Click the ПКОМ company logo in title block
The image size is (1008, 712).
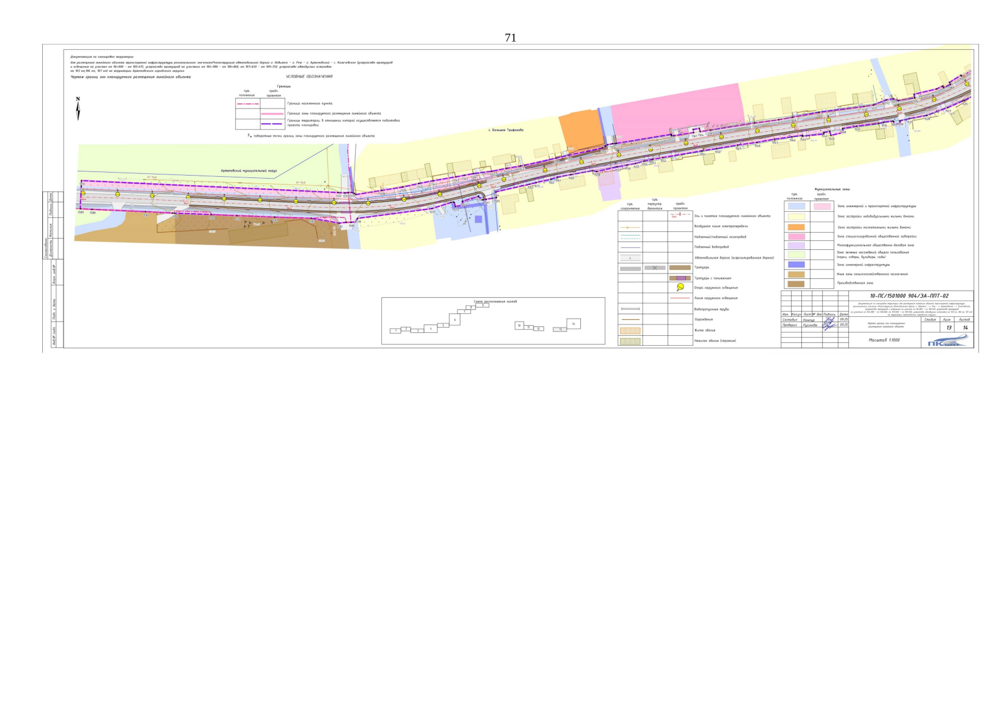point(947,341)
